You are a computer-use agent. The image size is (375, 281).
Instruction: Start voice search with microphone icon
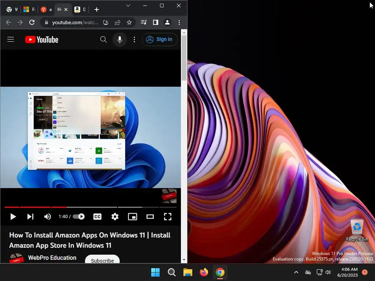coord(120,40)
